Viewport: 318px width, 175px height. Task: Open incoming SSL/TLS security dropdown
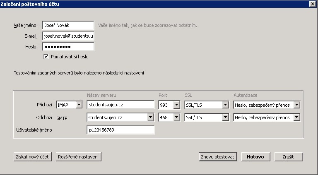pos(225,105)
